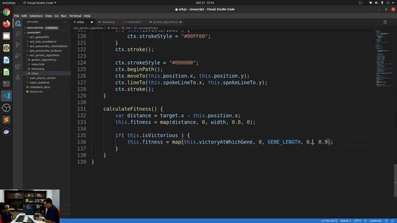Click the UTF-8 encoding status item
Screen dimensions: 397x223
(x=357, y=221)
